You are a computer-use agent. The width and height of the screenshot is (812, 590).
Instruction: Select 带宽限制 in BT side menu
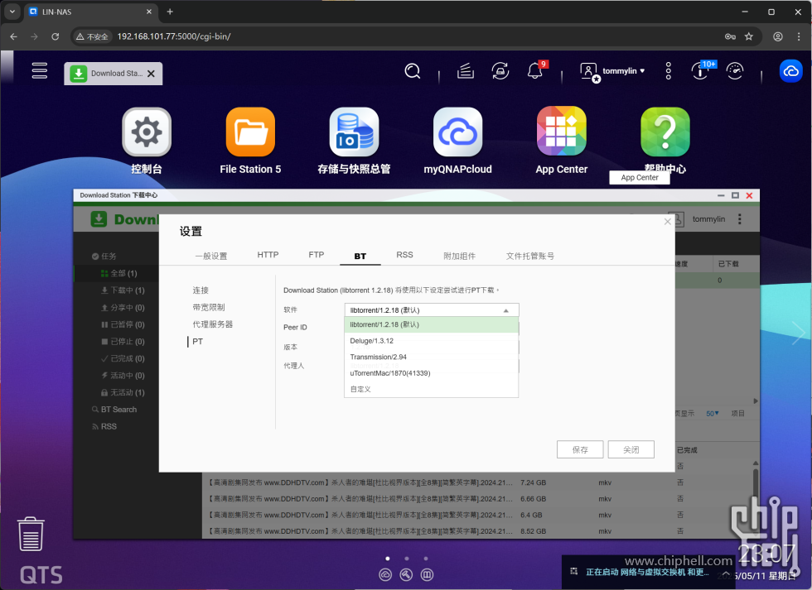click(209, 307)
